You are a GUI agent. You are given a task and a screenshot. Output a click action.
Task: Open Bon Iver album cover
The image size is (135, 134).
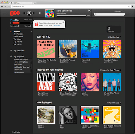click(46, 115)
